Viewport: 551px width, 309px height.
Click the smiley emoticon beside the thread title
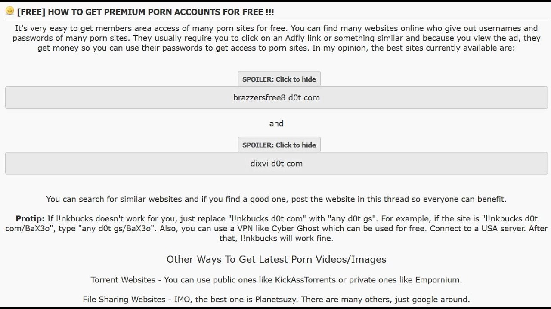point(10,11)
